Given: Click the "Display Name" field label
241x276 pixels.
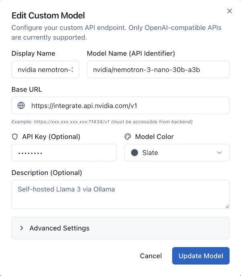Looking at the screenshot, I should [x=33, y=53].
